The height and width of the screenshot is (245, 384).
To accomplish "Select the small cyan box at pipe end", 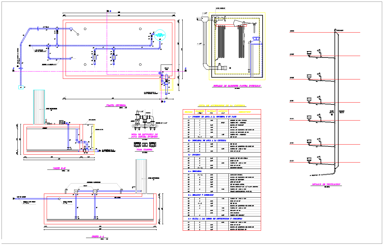I will 21,87.
